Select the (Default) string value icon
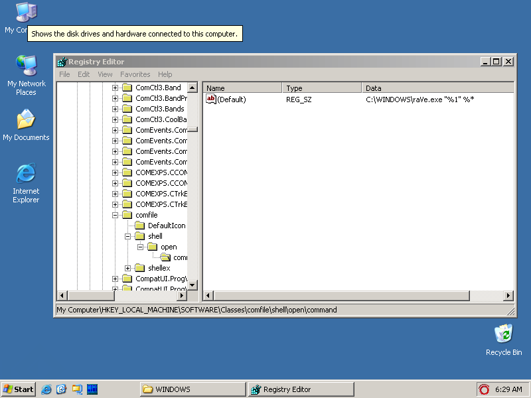 [211, 99]
